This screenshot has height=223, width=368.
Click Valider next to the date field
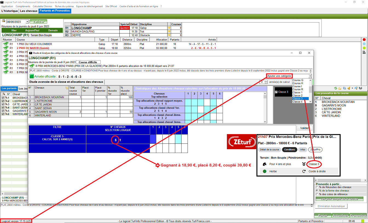(x=38, y=21)
